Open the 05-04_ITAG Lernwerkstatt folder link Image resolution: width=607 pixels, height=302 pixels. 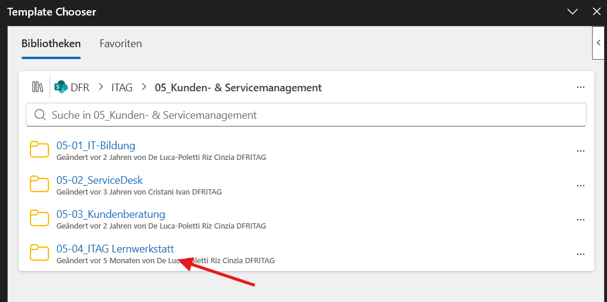click(115, 248)
